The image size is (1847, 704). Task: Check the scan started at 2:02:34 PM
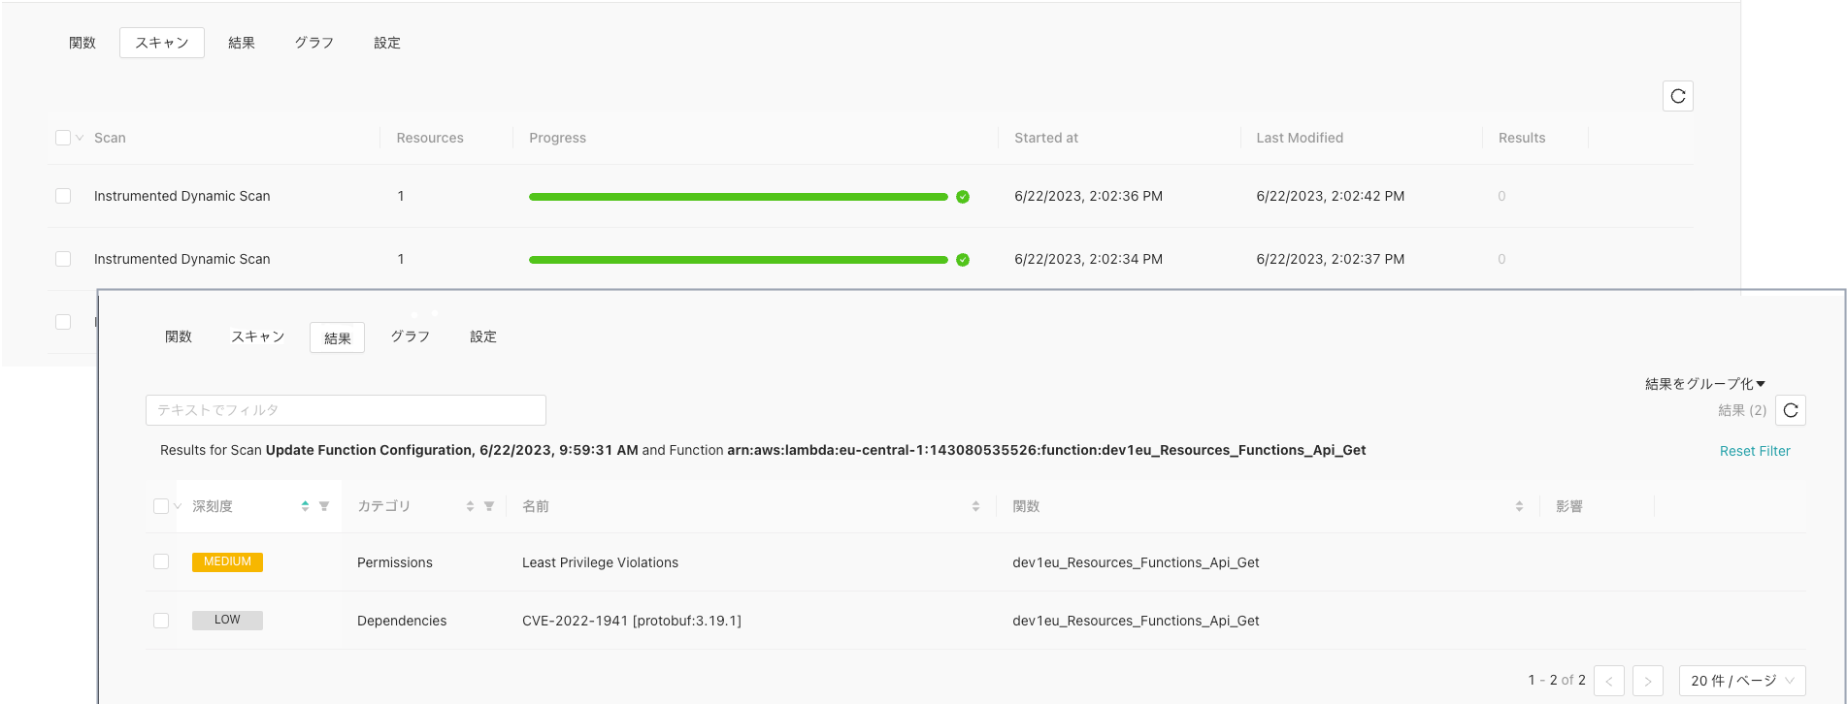coord(63,259)
